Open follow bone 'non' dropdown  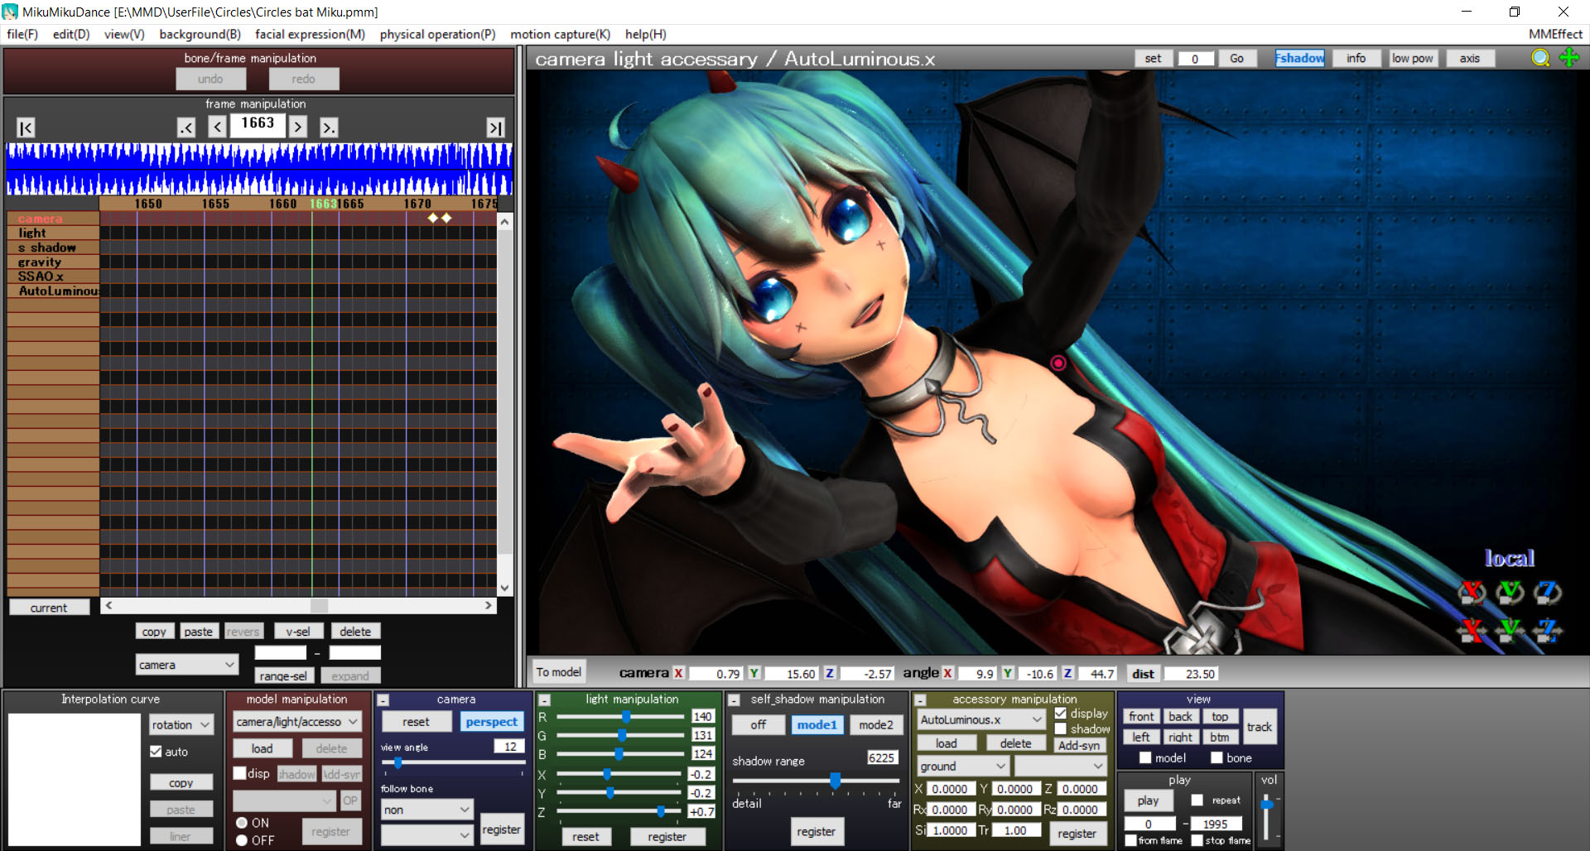(x=426, y=810)
